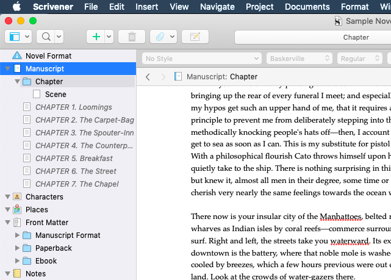
Task: Open the Insert menu
Action: (x=146, y=7)
